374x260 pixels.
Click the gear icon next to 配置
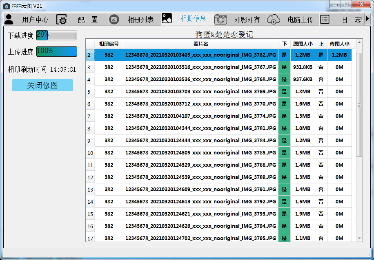(62, 20)
